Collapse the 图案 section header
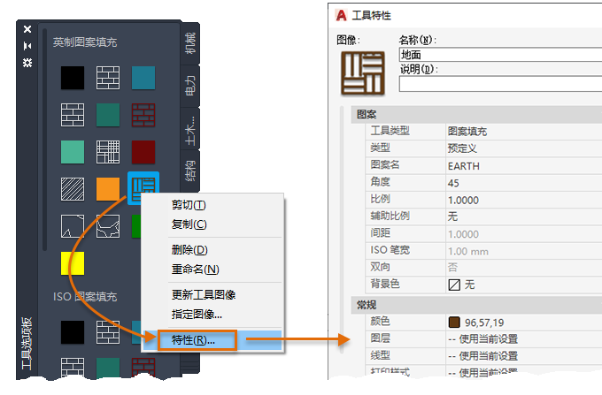Screen dimensions: 602x395 pyautogui.click(x=476, y=115)
